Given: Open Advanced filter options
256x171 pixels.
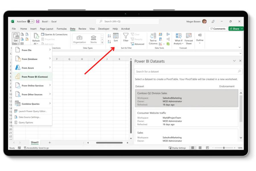Looking at the screenshot, I should pos(137,44).
